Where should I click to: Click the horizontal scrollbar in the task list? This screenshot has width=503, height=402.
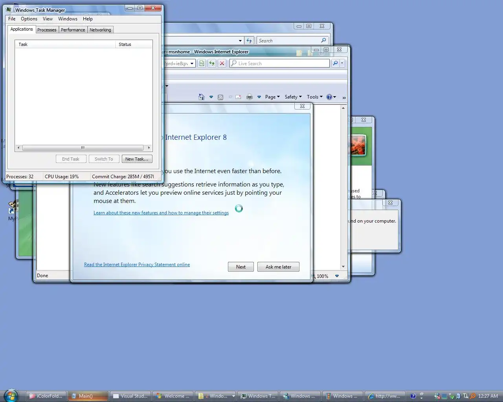[x=83, y=148]
